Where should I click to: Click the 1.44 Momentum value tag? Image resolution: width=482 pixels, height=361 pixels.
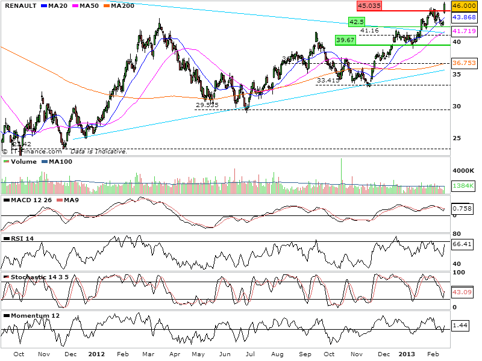[x=460, y=326]
